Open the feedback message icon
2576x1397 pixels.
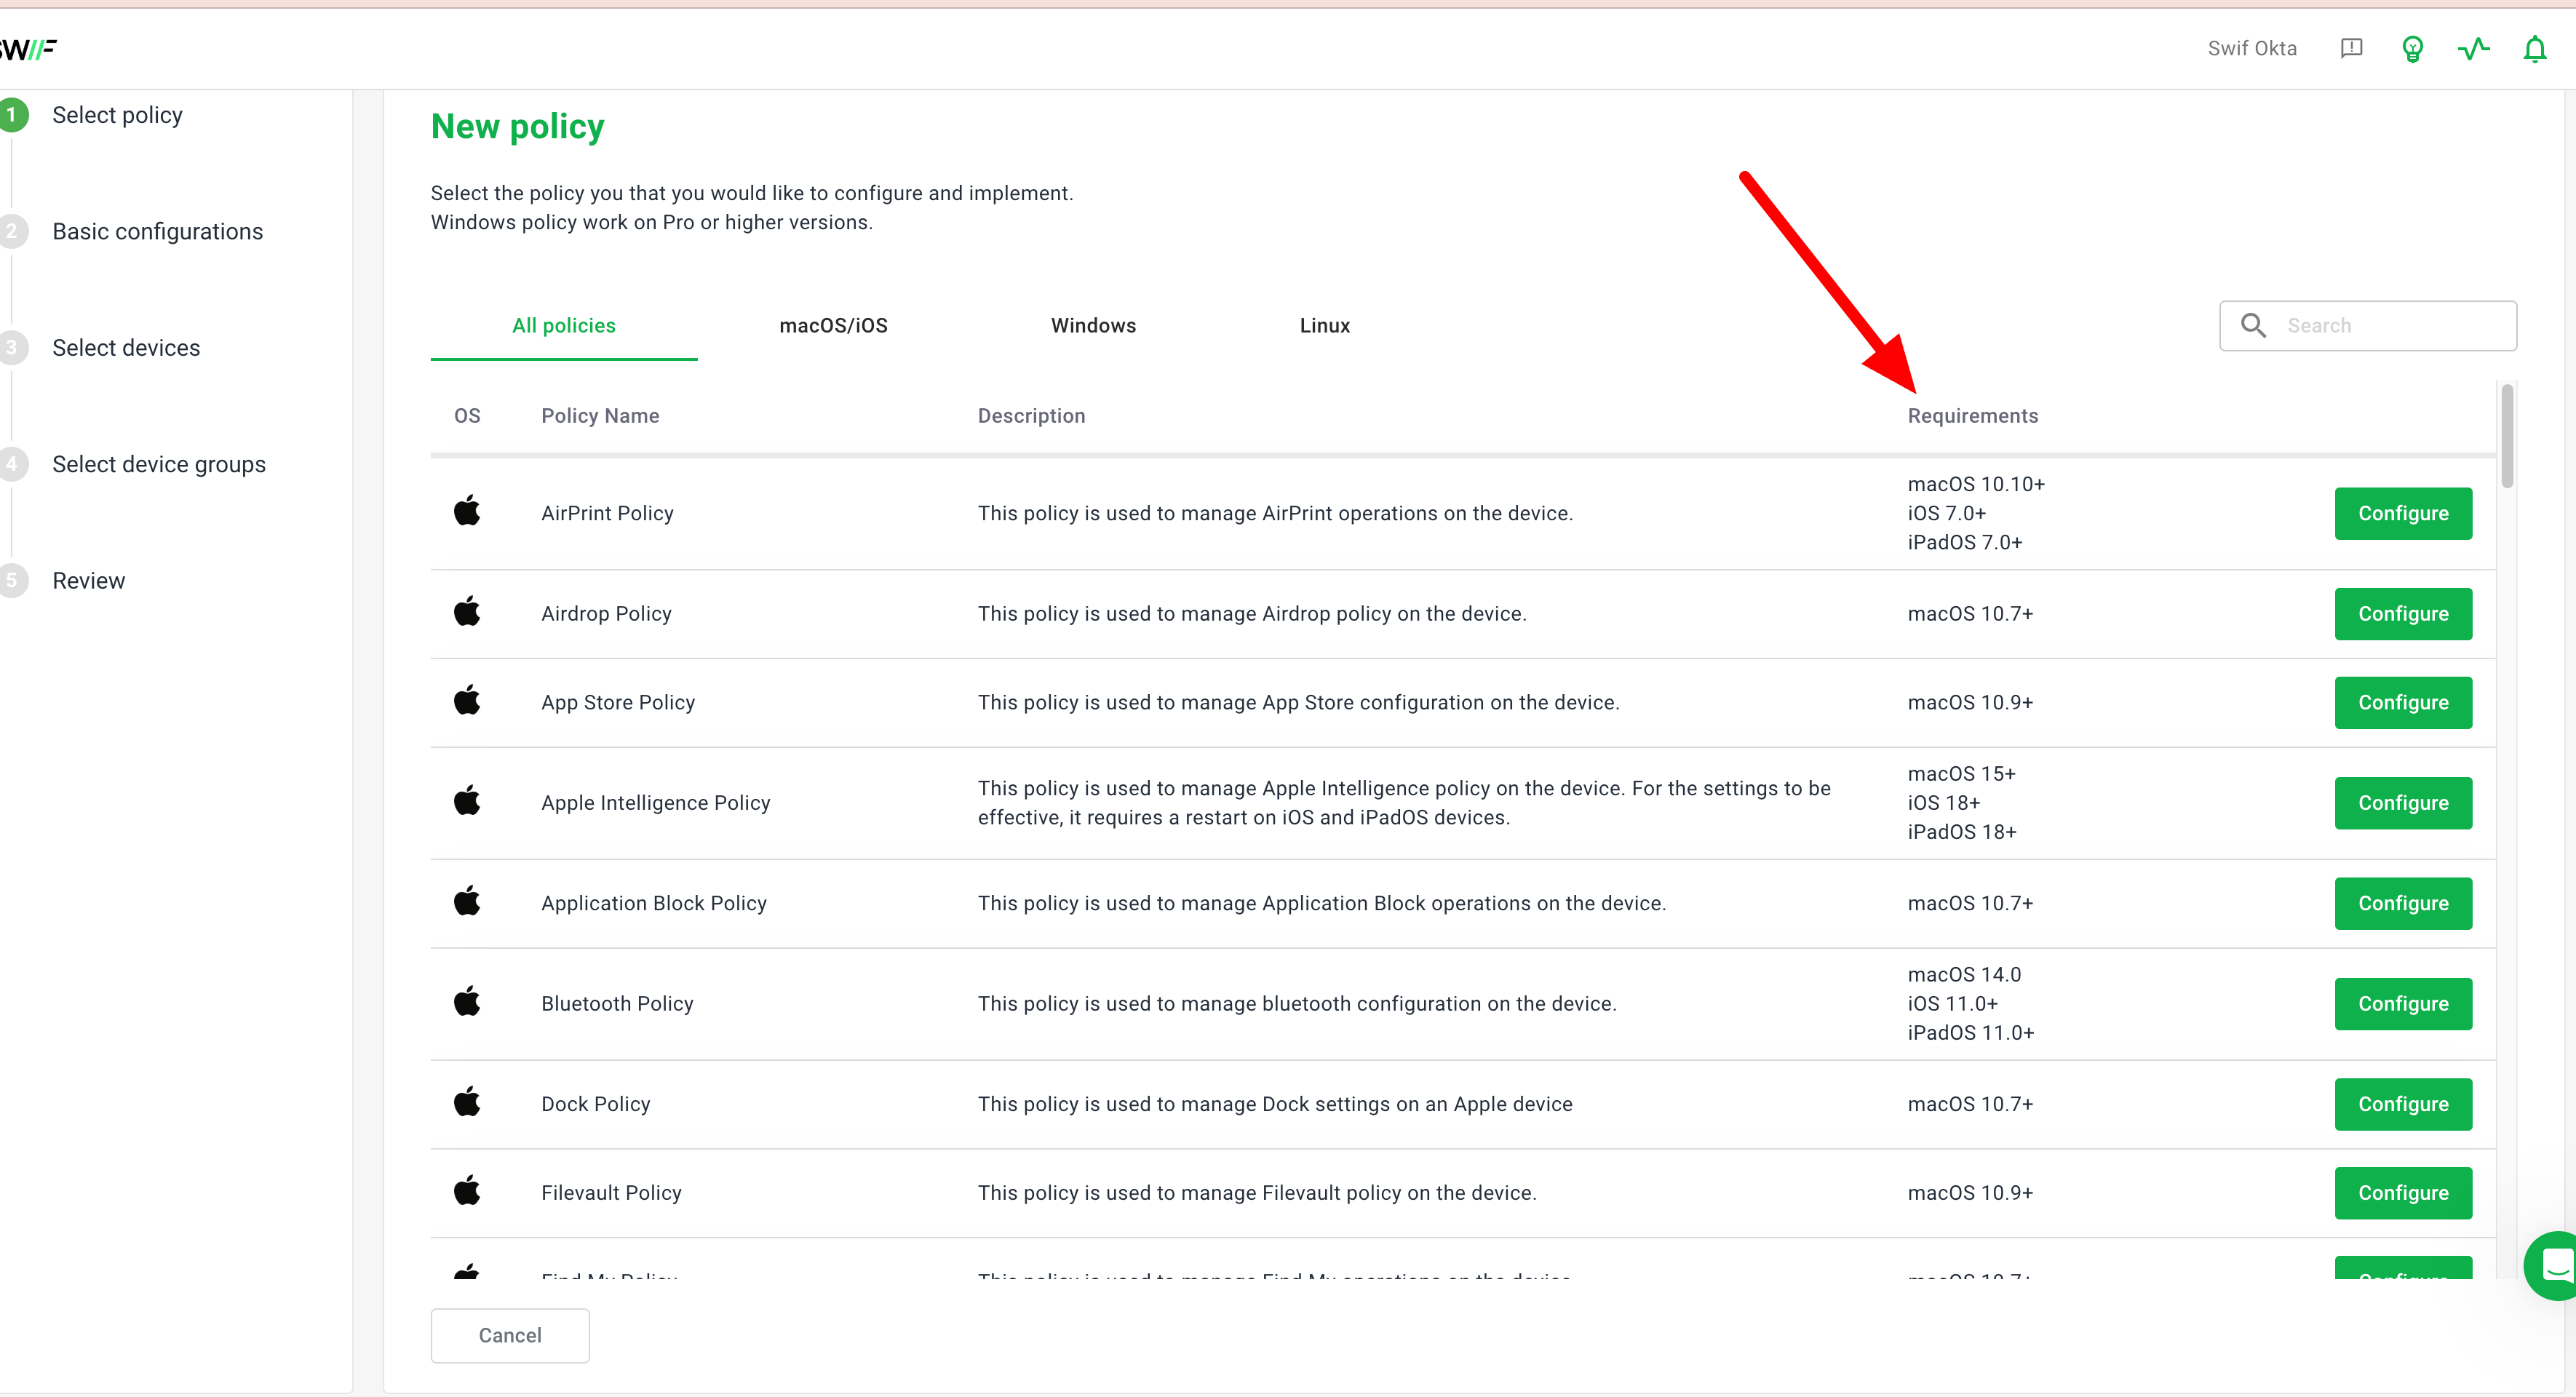tap(2351, 48)
